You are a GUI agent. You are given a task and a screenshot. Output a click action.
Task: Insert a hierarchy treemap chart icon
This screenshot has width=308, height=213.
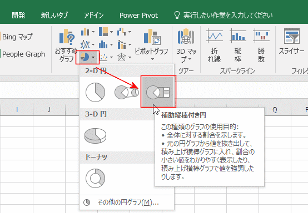(103, 32)
